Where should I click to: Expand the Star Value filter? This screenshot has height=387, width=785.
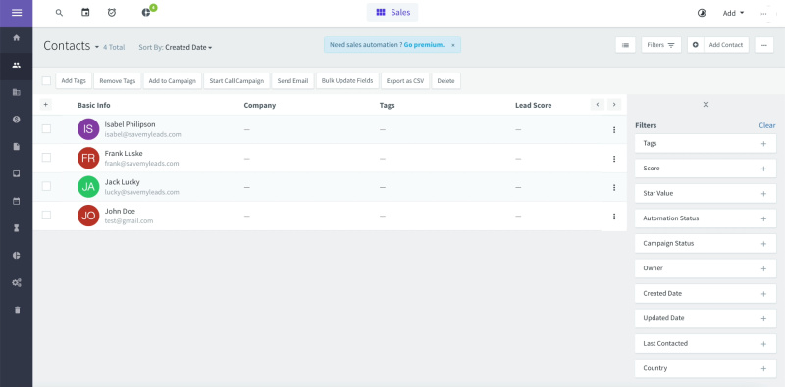point(706,194)
